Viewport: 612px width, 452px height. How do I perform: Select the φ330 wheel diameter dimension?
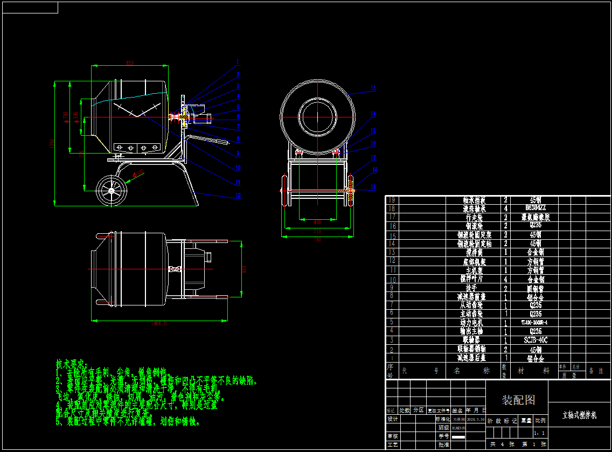coord(138,173)
